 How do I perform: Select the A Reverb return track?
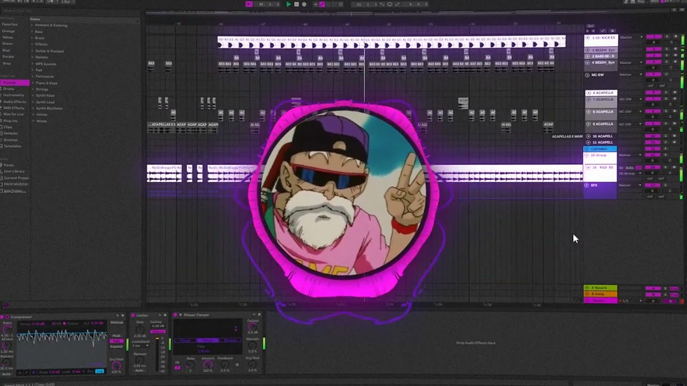coord(600,288)
